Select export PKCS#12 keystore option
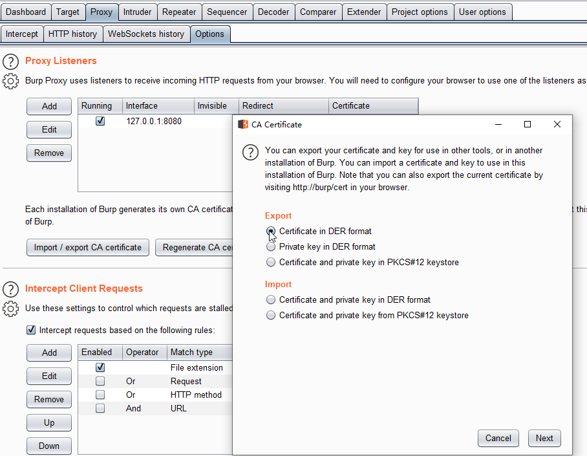This screenshot has width=587, height=456. pyautogui.click(x=271, y=262)
